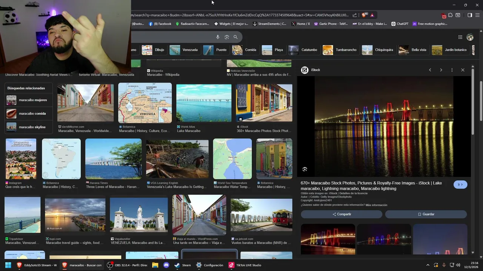Select the Comida filter chip

click(245, 50)
